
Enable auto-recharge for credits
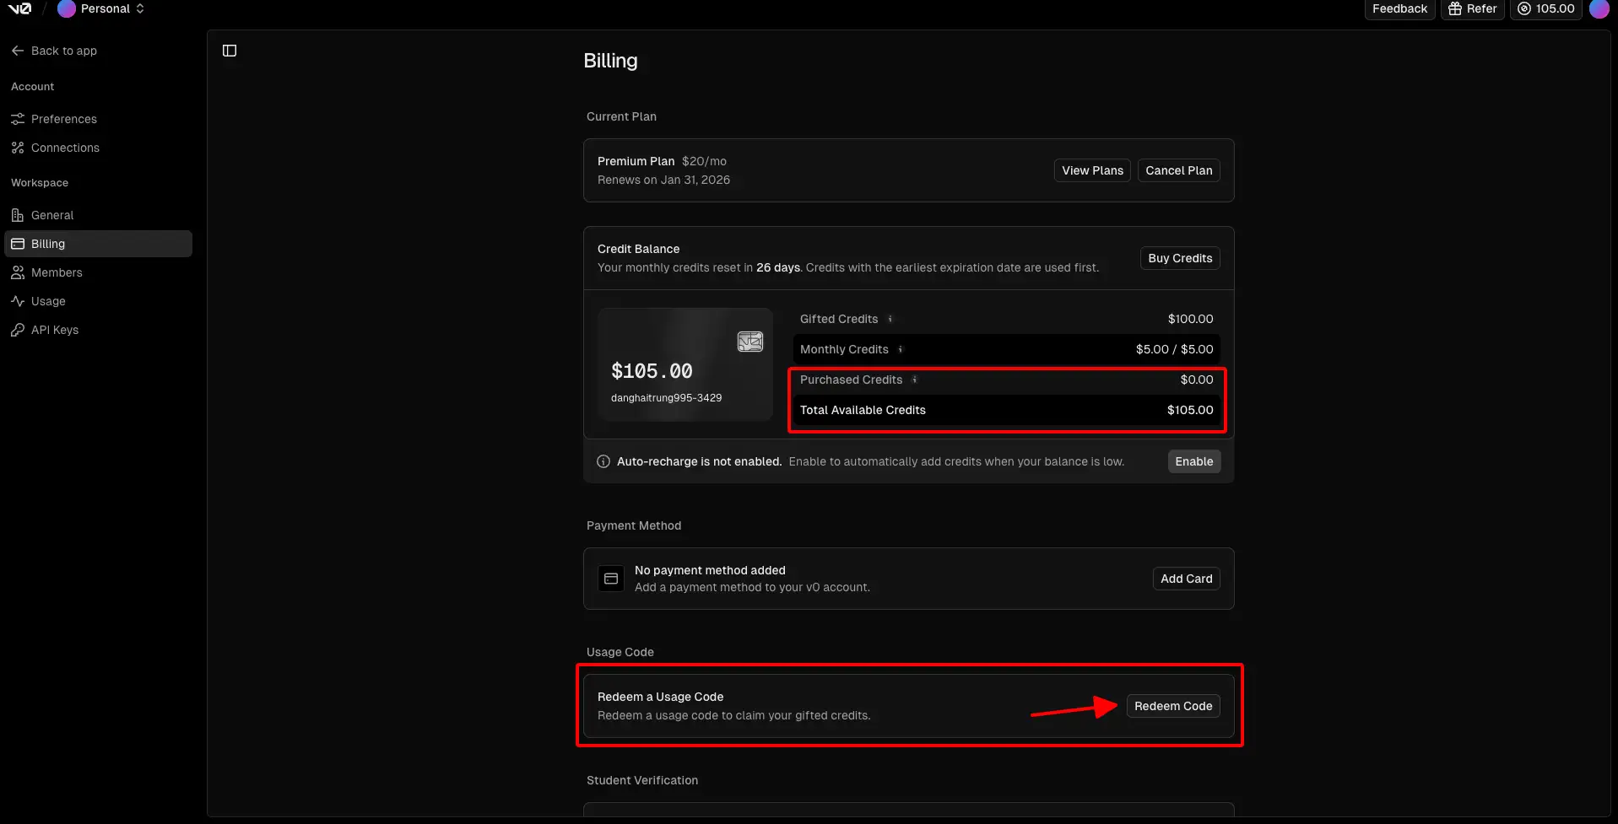click(x=1193, y=461)
